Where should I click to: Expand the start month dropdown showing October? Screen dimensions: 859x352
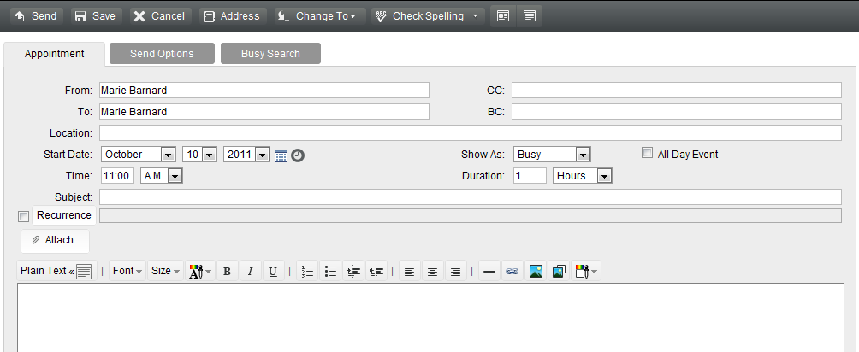pos(168,155)
